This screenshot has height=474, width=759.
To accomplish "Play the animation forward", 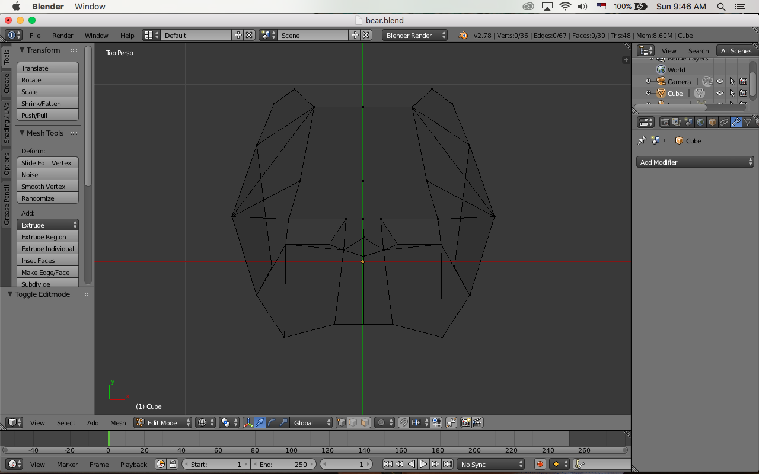I will point(423,464).
